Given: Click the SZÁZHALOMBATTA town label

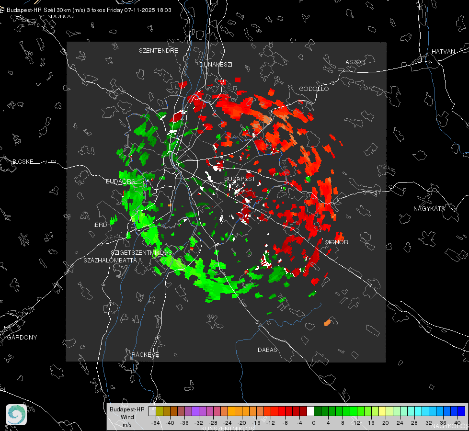Looking at the screenshot, I should pyautogui.click(x=110, y=261).
